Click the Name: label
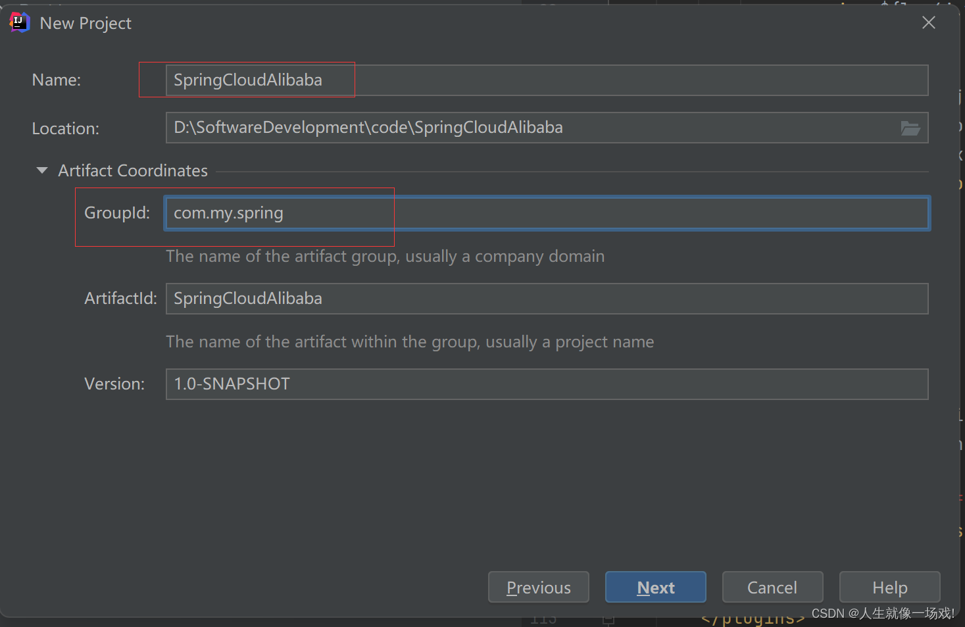The height and width of the screenshot is (627, 965). [x=57, y=80]
